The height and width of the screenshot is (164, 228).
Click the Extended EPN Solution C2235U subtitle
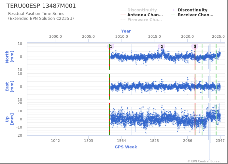click(41, 19)
